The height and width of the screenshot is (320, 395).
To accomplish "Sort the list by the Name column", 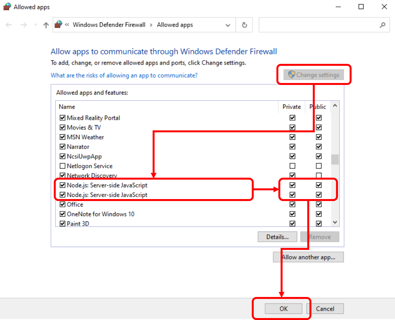I will tap(67, 107).
